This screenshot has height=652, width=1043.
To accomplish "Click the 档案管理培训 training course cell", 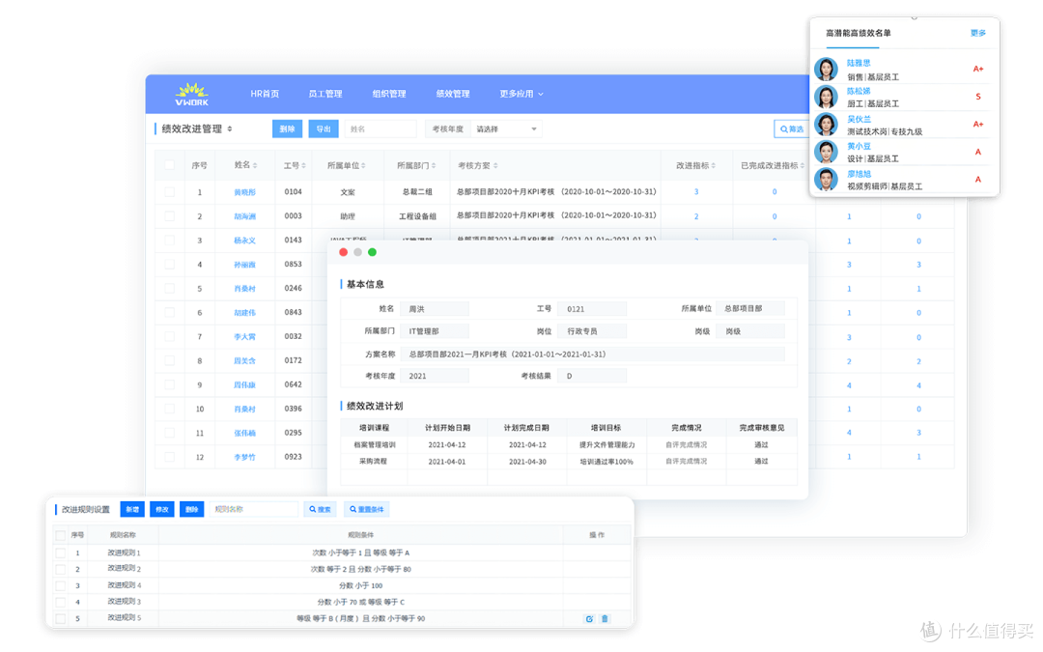I will (x=374, y=445).
